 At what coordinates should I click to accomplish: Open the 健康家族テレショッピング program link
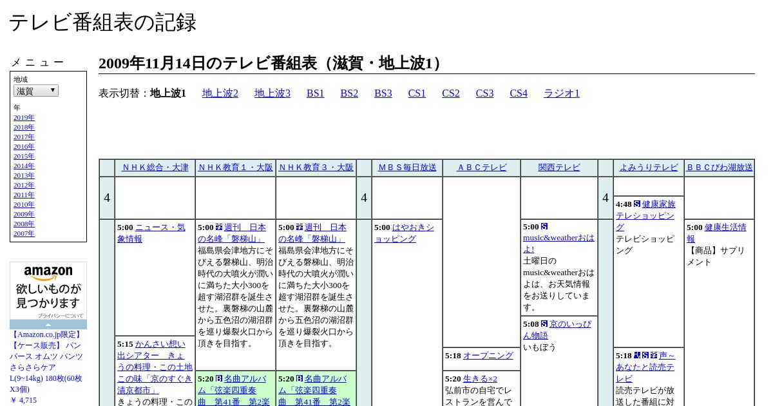645,216
